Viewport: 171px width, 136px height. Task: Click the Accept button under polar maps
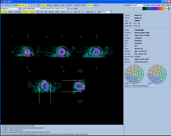click(x=139, y=86)
